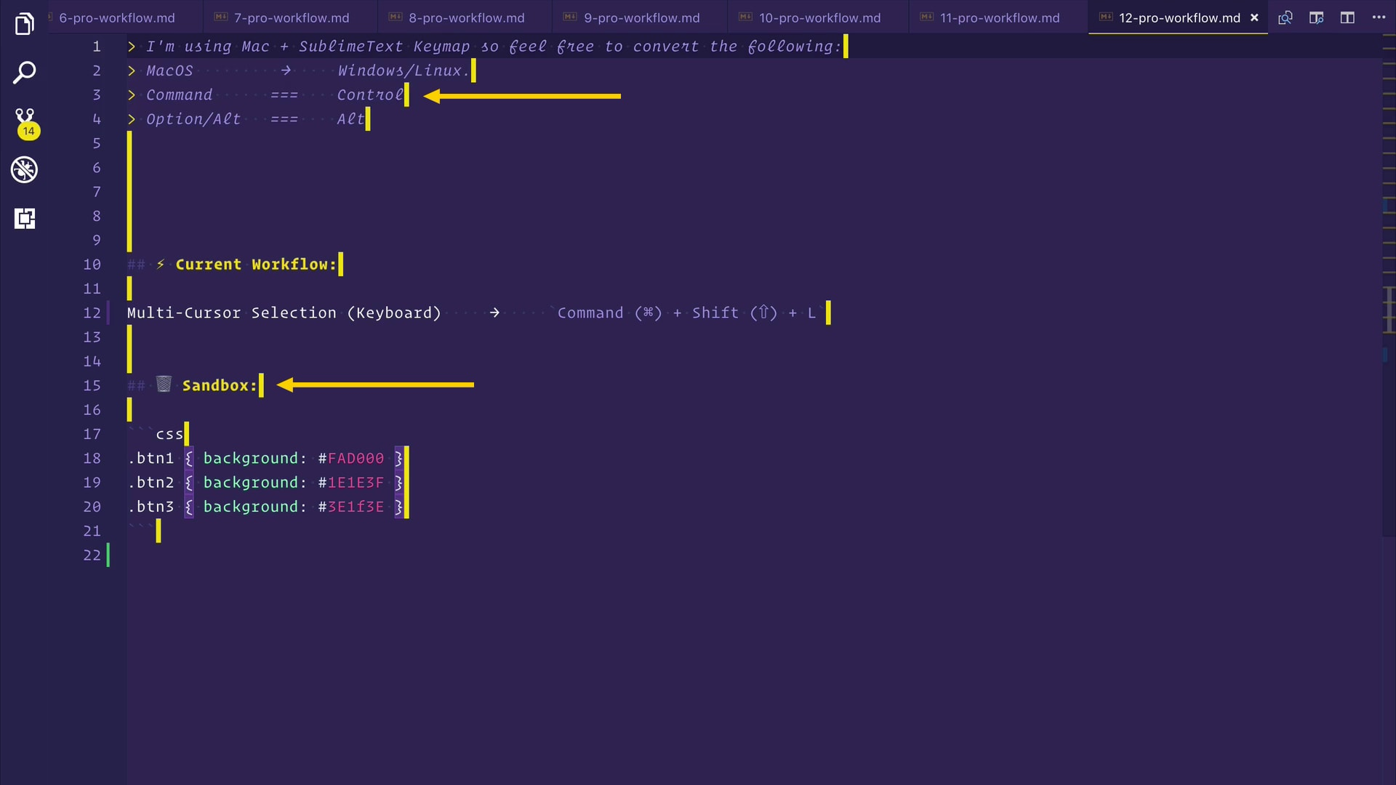Open preview to the side icon

point(1316,17)
